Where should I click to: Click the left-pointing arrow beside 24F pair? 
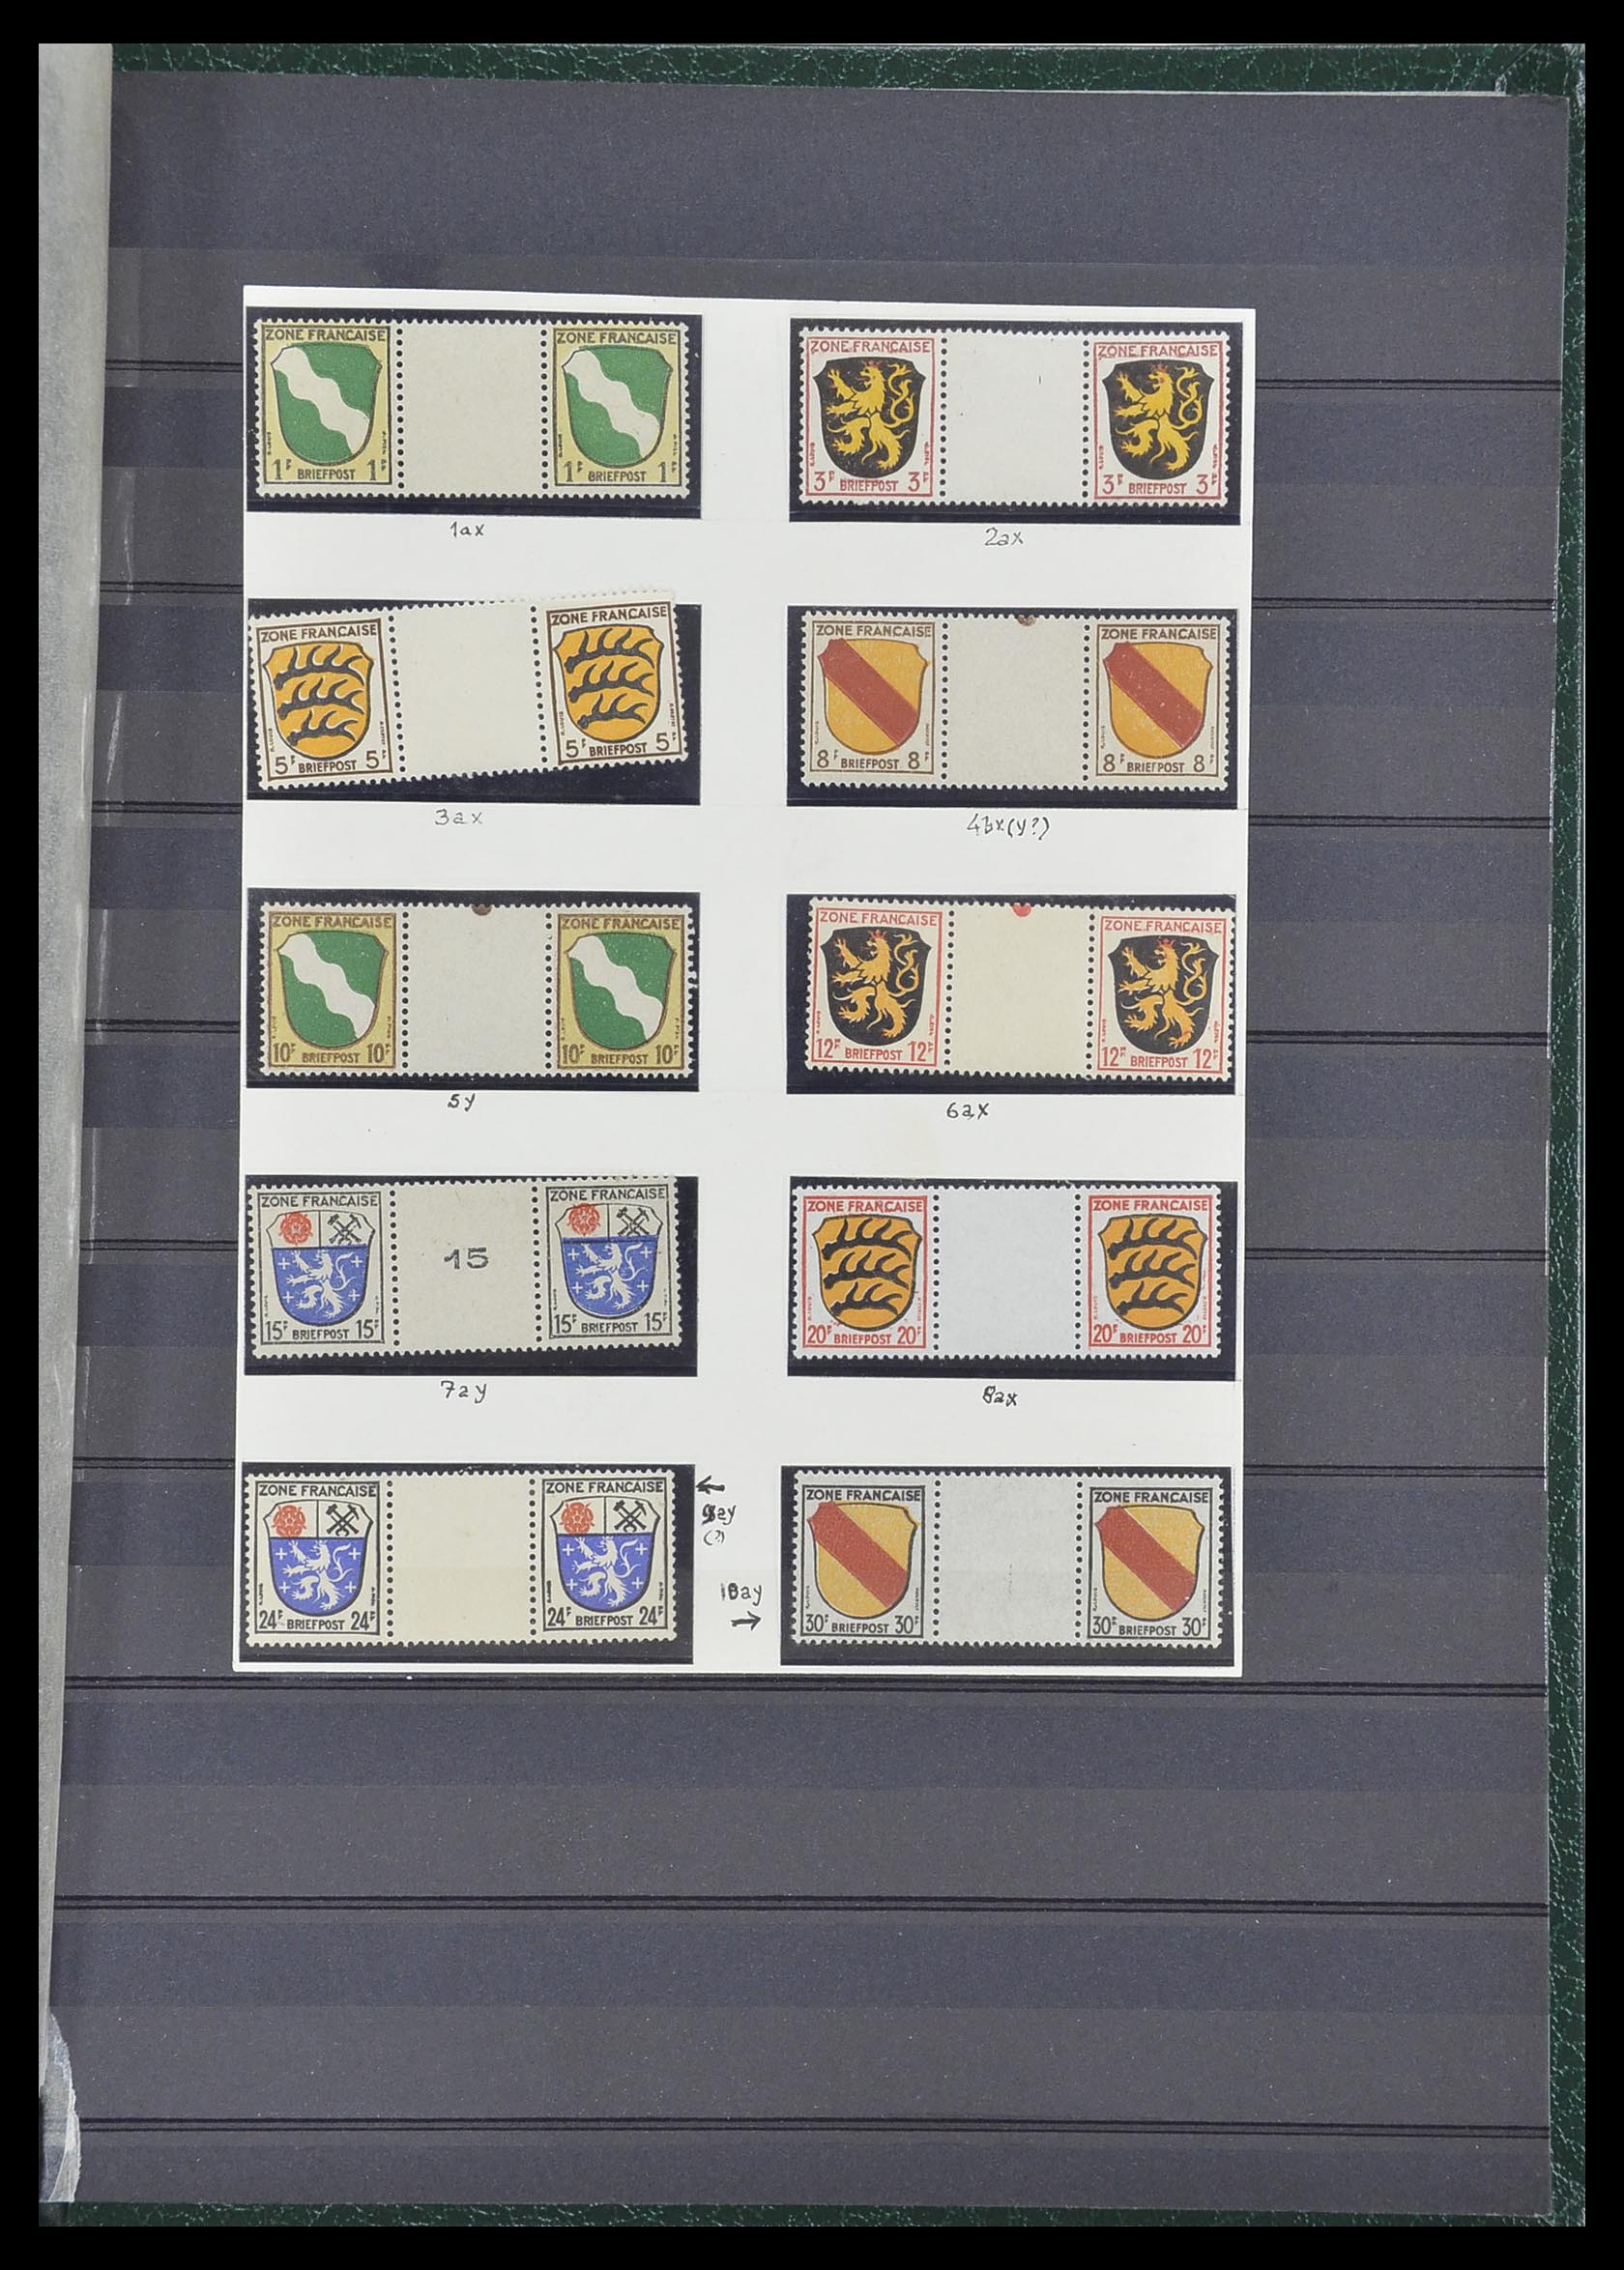coord(711,1486)
